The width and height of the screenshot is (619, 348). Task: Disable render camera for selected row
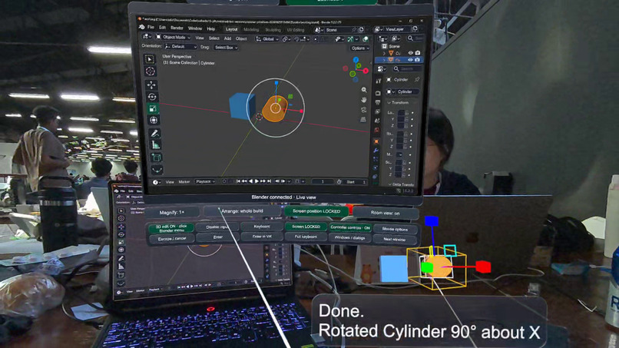(x=418, y=60)
